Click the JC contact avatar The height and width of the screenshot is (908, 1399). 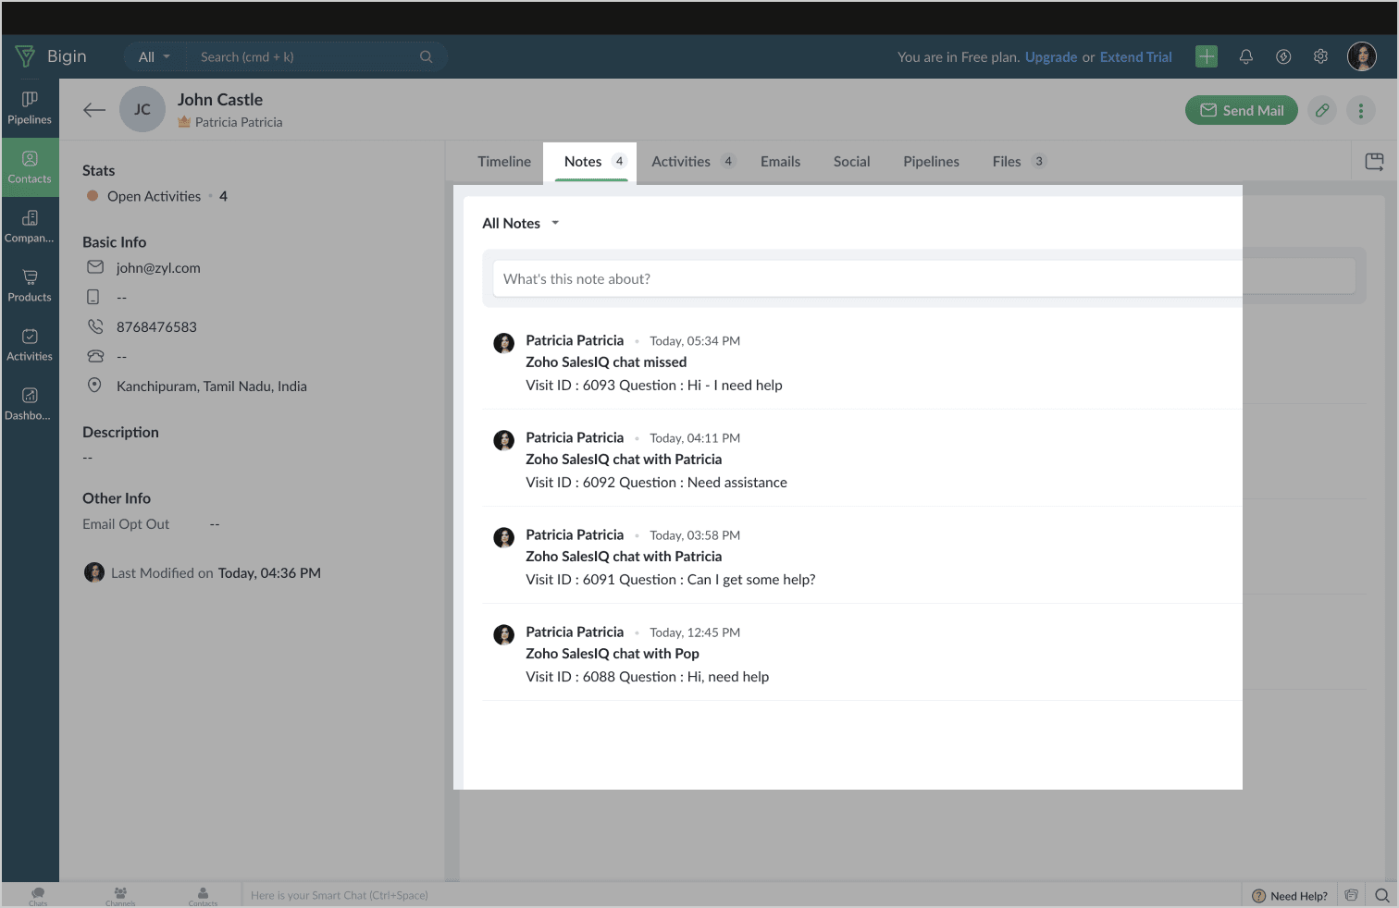click(x=142, y=109)
